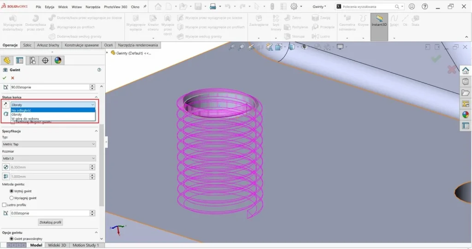Screen dimensions: 472x249
Task: Expand Gwinty (Default) tree in viewport
Action: tap(107, 53)
